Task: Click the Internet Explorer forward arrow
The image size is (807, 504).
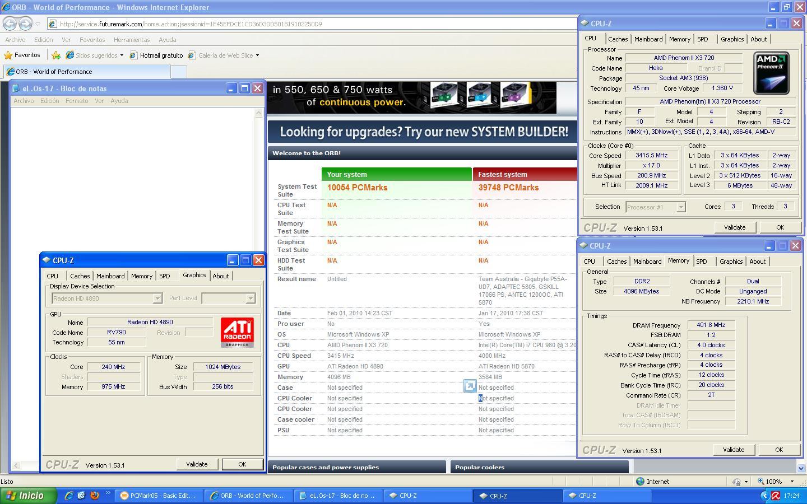Action: (25, 24)
